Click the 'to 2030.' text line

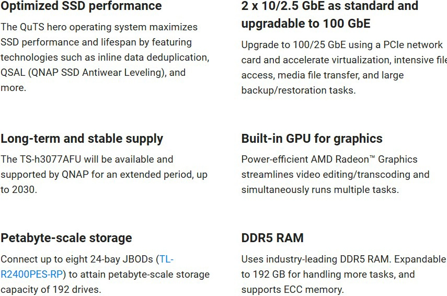tap(19, 190)
